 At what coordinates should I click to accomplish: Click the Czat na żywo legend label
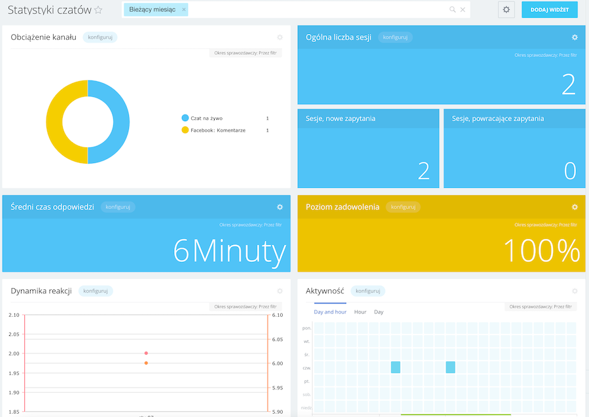pyautogui.click(x=207, y=118)
